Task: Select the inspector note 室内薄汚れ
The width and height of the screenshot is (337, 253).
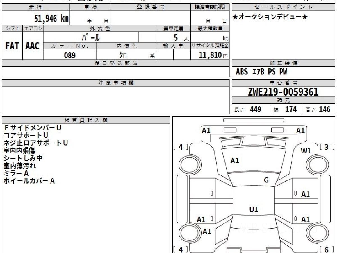Action: (x=19, y=166)
